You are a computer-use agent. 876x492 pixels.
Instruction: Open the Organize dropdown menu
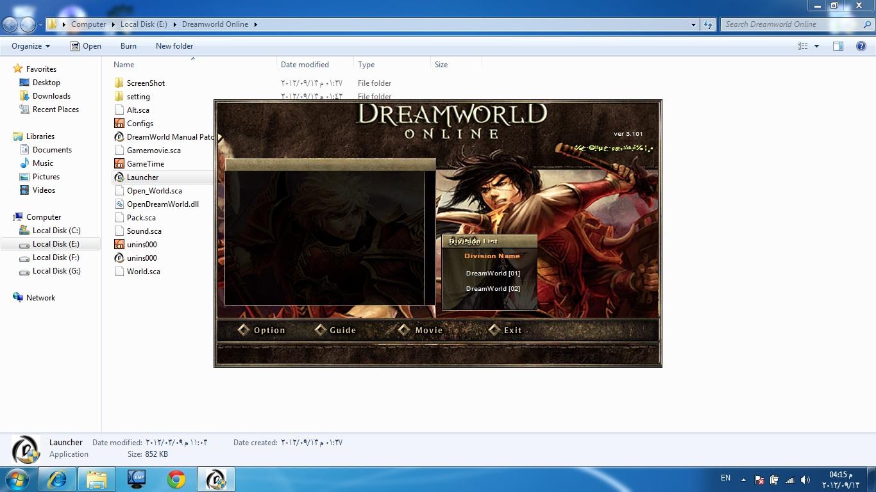click(31, 46)
